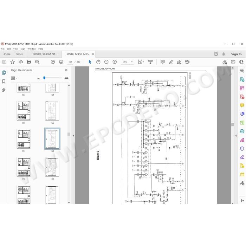
Task: Open the Help menu
Action: [x=41, y=49]
